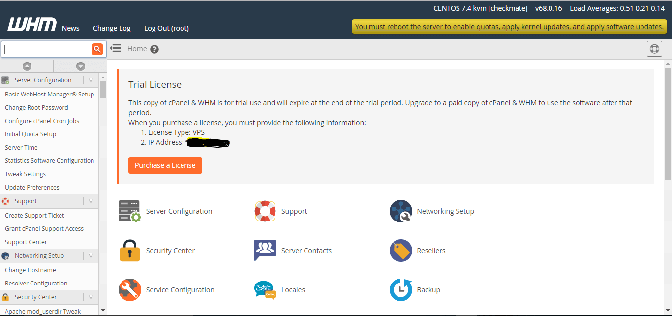672x316 pixels.
Task: Open Initial Quota Setup
Action: (x=31, y=134)
